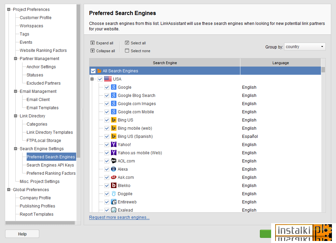Open Anchor Settings page
336x243 pixels.
tap(41, 67)
